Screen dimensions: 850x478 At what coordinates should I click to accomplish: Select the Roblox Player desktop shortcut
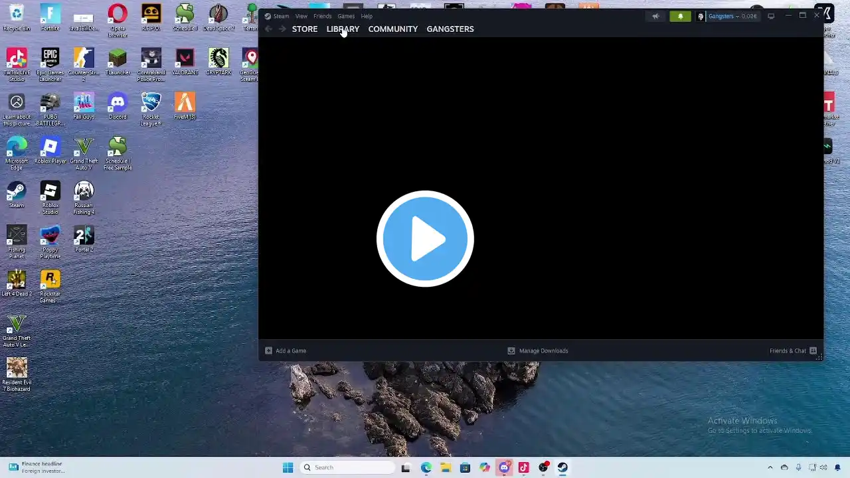[50, 151]
